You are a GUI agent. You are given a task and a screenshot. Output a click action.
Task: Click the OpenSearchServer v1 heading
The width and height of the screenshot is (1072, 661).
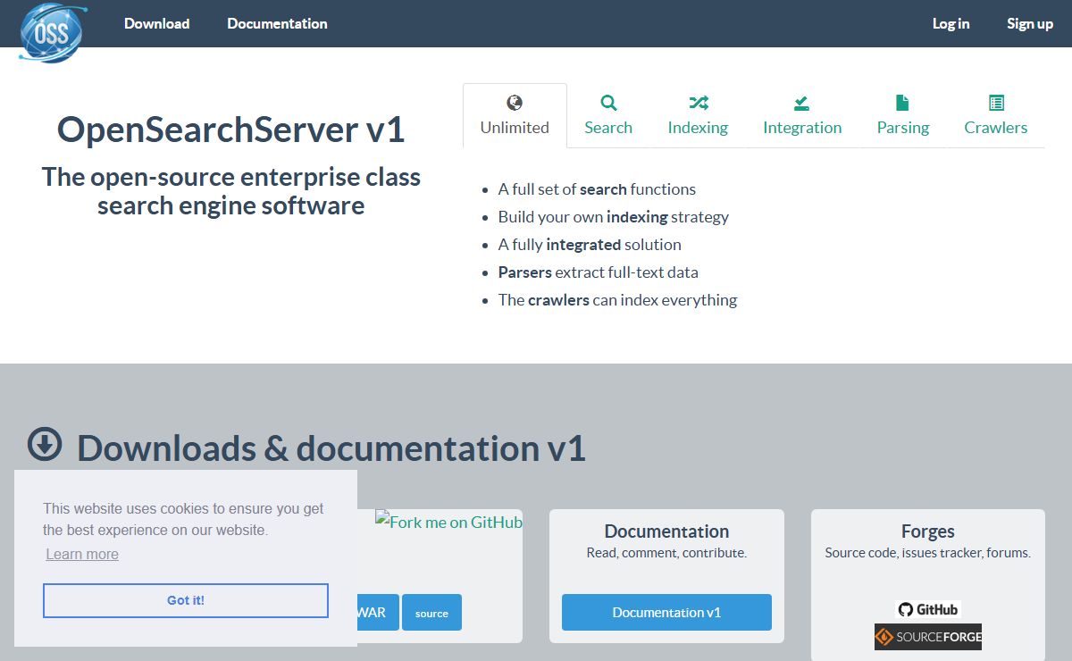231,130
